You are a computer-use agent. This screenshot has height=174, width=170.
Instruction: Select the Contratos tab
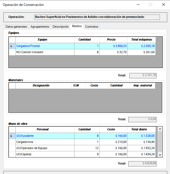92,27
